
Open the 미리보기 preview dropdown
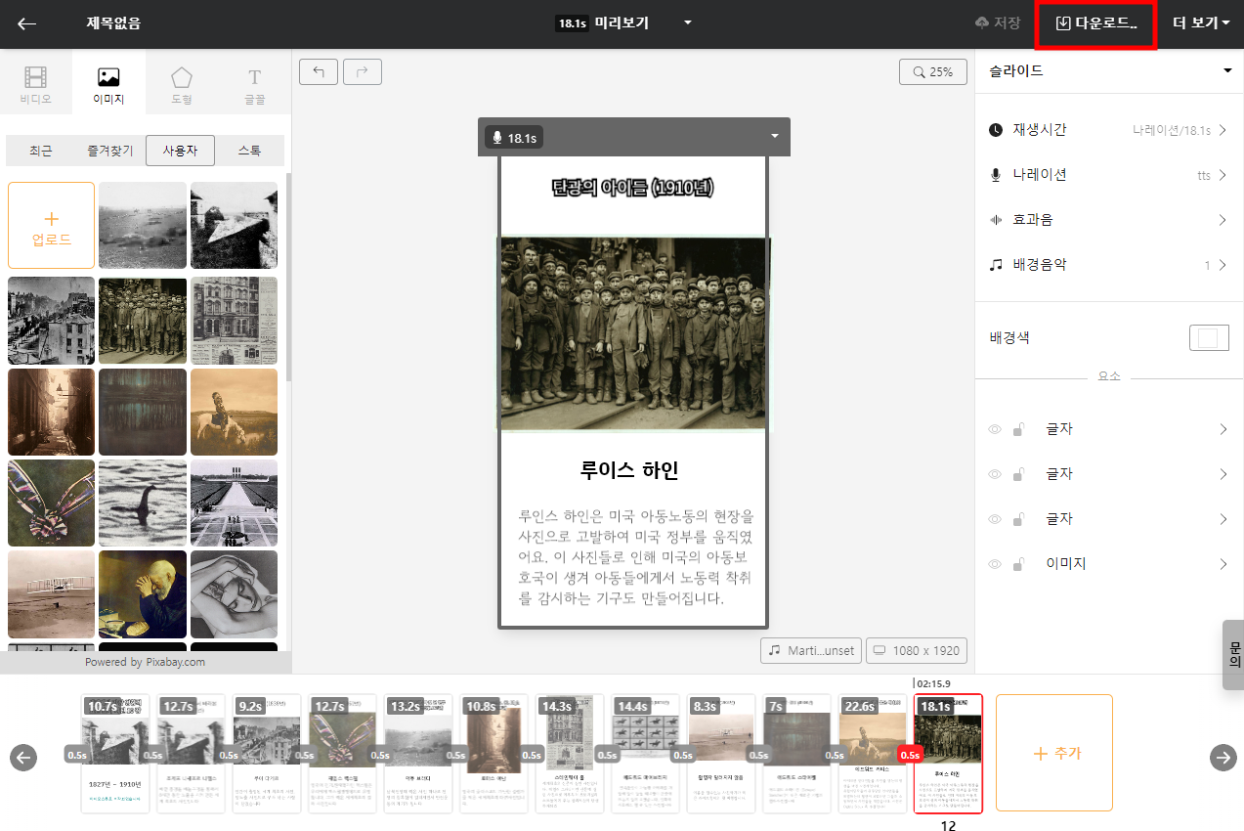click(688, 22)
